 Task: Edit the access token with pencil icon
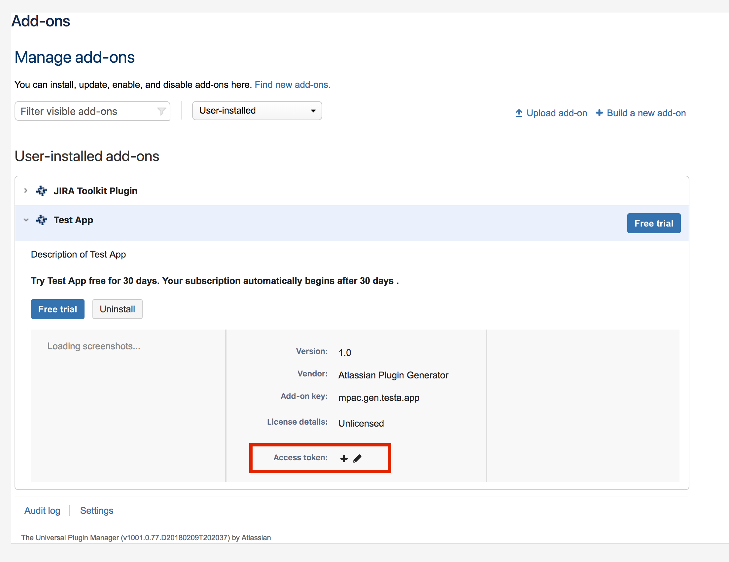pos(357,458)
